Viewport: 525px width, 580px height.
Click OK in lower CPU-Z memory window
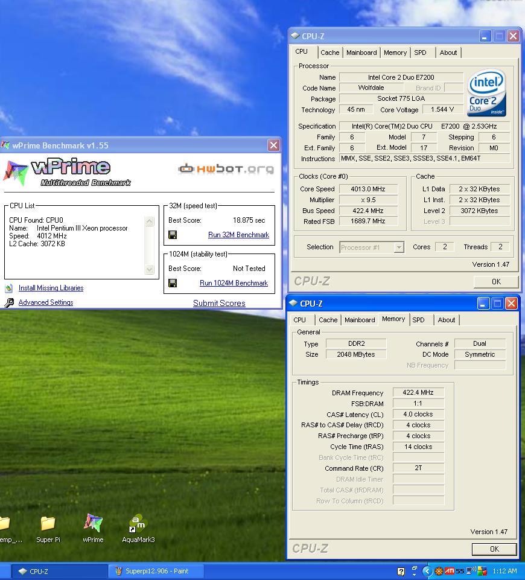494,549
